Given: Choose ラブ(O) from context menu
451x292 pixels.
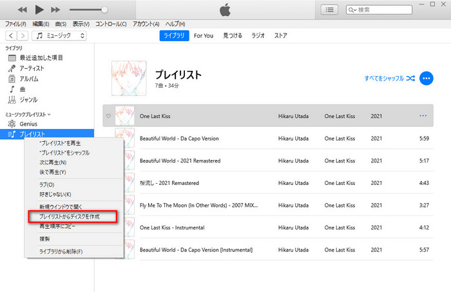Looking at the screenshot, I should click(x=46, y=185).
